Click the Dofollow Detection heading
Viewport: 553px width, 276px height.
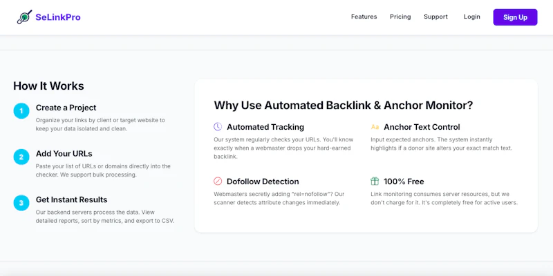click(263, 181)
